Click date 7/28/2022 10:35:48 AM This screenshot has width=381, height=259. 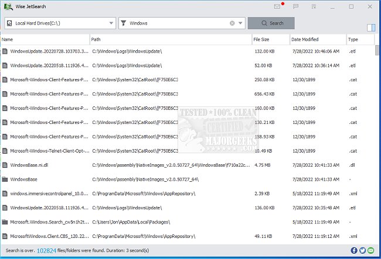[x=316, y=208]
